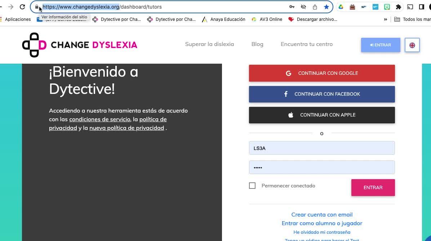Screen dimensions: 431x241
Task: Click the username field containing LS3A
Action: [x=322, y=148]
